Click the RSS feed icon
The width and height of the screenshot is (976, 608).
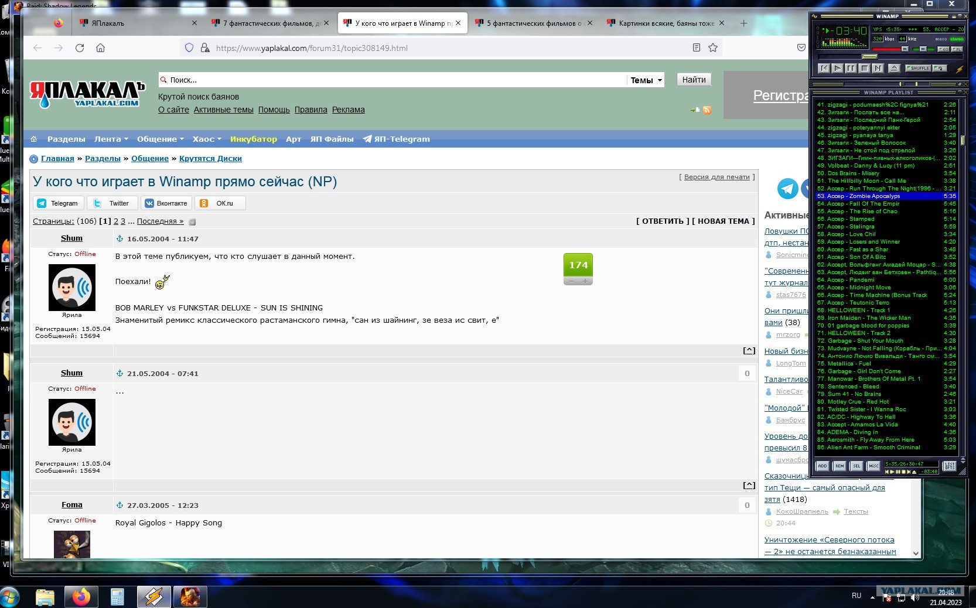[707, 110]
